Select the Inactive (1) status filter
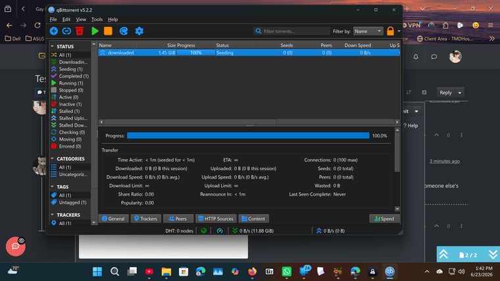The height and width of the screenshot is (281, 500). tap(70, 104)
